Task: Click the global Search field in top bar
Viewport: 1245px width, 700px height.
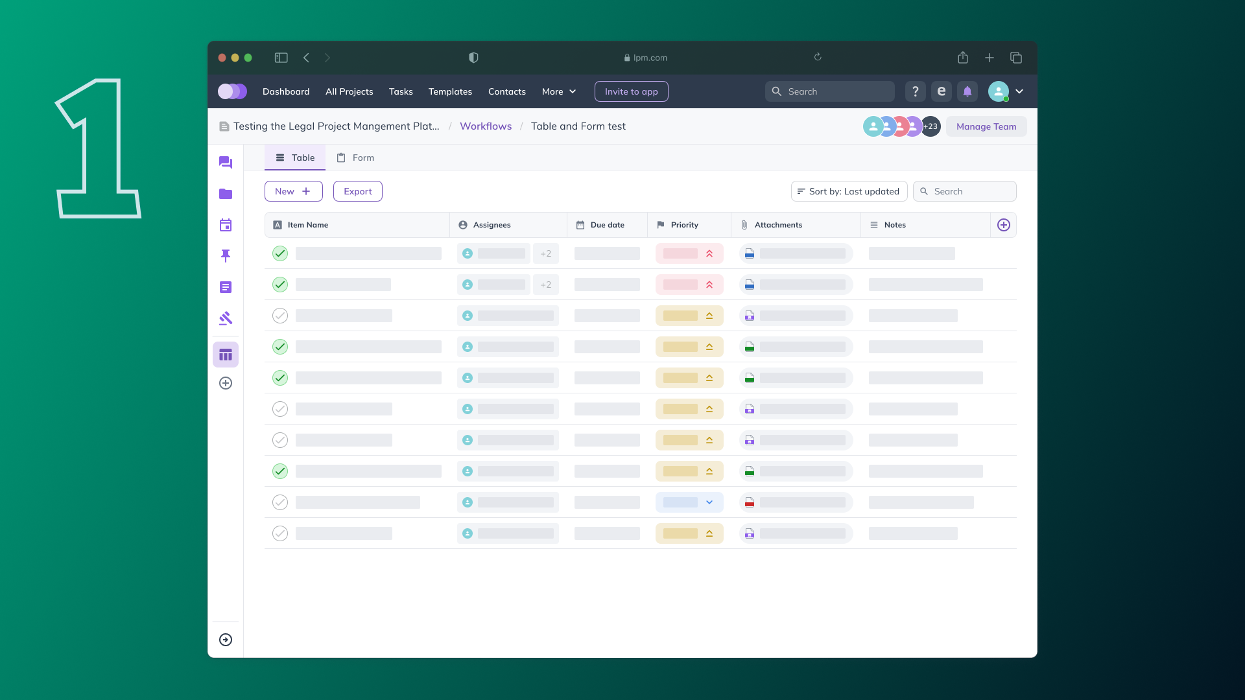Action: pyautogui.click(x=830, y=91)
